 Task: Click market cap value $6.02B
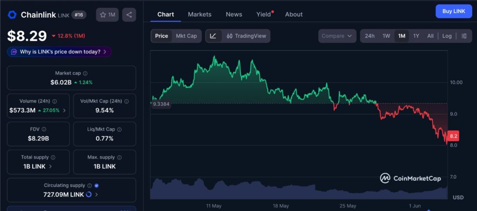(x=61, y=82)
